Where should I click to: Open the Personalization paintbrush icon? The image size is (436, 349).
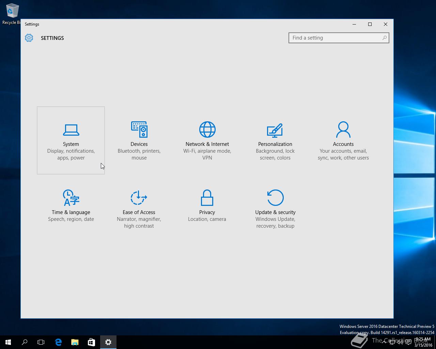pyautogui.click(x=275, y=130)
